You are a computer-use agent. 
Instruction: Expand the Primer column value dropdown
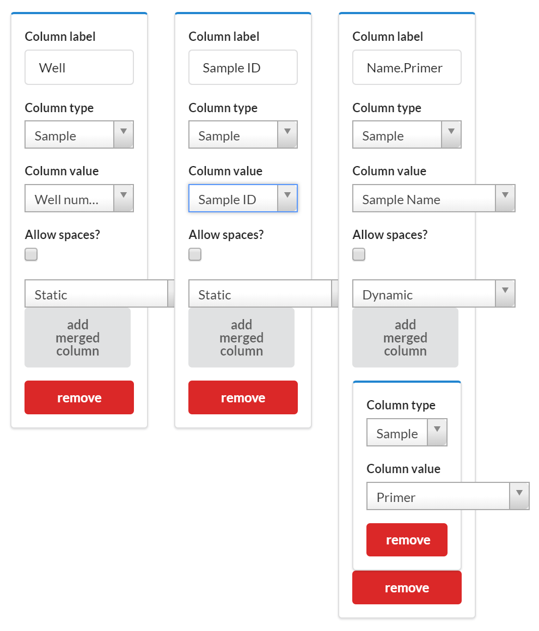tap(448, 496)
